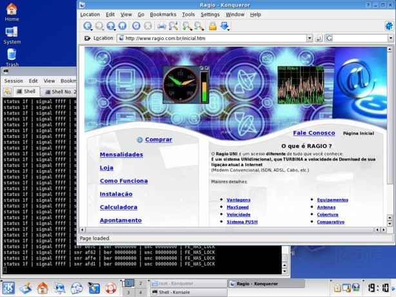
Task: Activate Shell - Konsole taskbar entry
Action: [x=189, y=292]
